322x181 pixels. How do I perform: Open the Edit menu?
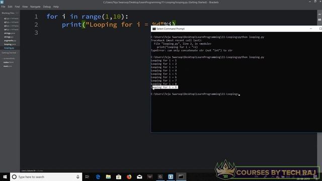[10, 7]
